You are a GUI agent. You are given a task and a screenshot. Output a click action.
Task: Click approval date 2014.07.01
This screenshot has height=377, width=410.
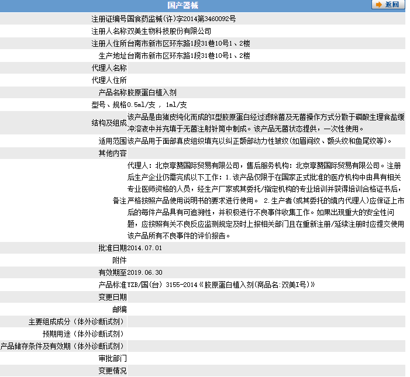coord(144,248)
